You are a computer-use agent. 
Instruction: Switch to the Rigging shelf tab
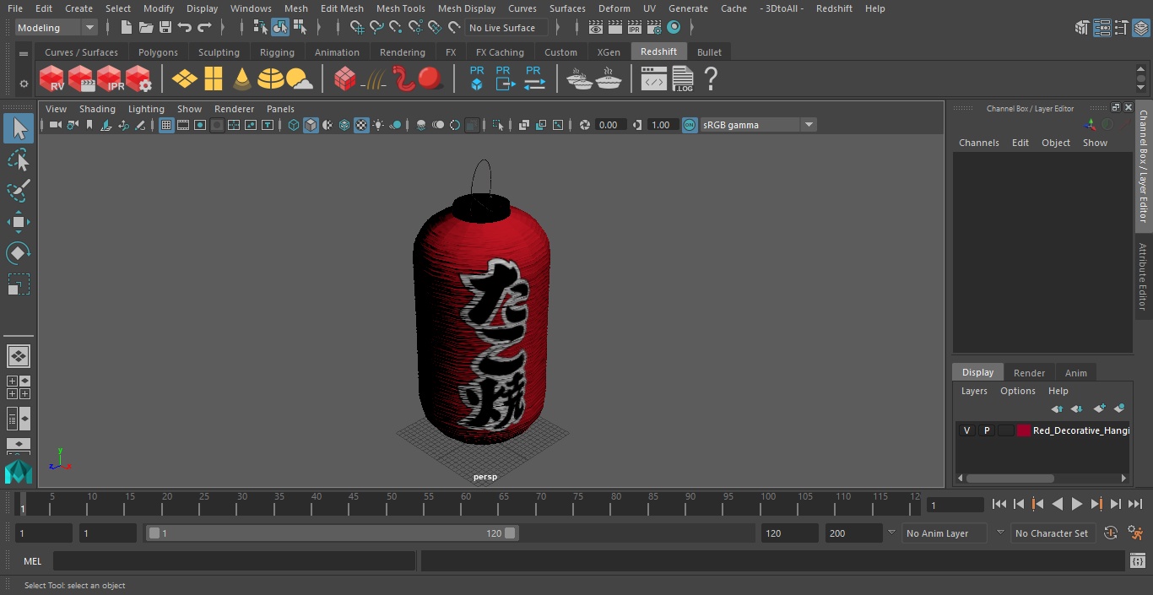(277, 52)
